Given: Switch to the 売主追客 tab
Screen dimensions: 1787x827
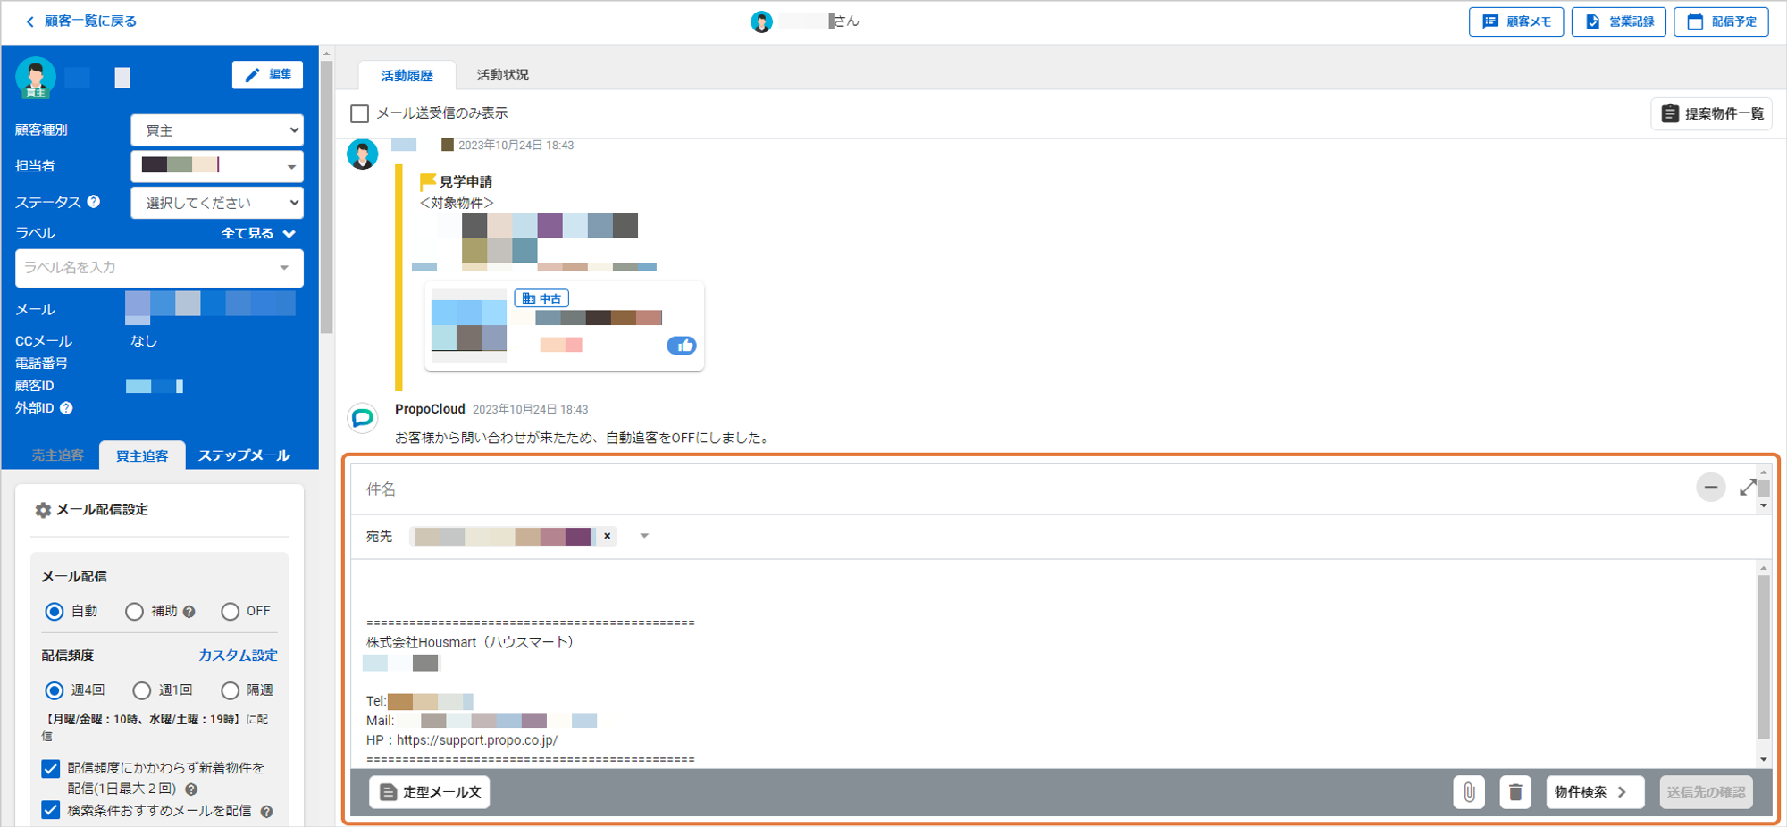Looking at the screenshot, I should pos(57,455).
